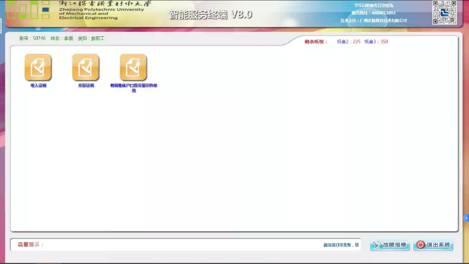
Task: Click the 温馨提示 message bar
Action: point(185,245)
